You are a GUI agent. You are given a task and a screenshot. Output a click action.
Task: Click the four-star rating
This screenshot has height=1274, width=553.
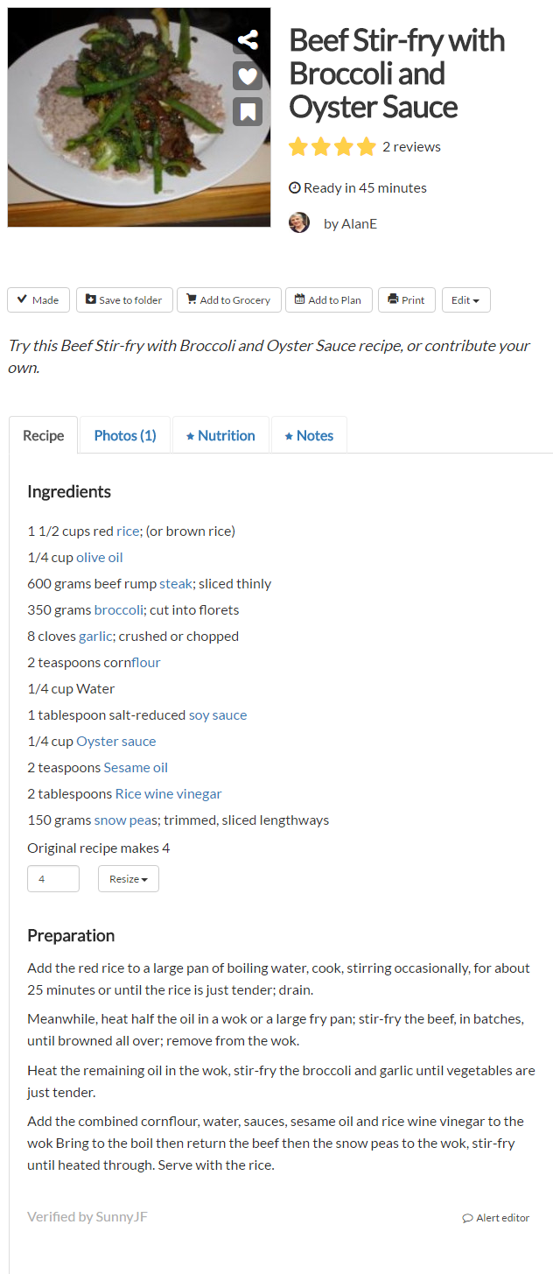(x=332, y=147)
